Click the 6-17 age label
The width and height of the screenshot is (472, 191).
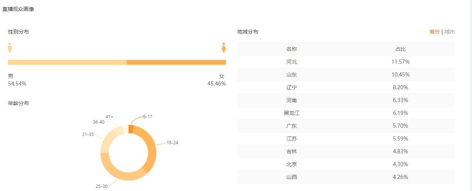click(148, 117)
